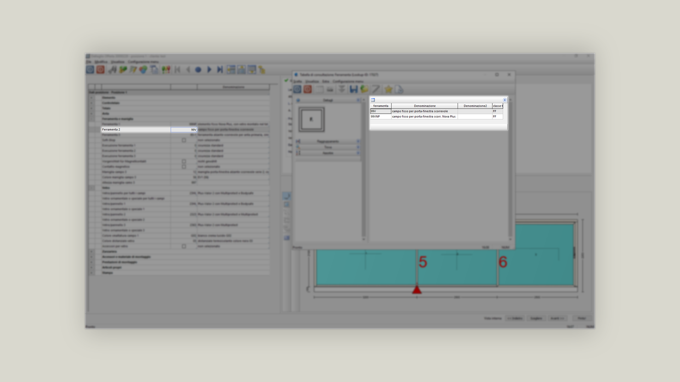This screenshot has height=382, width=680.
Task: Click the << Indietro button
Action: [515, 318]
